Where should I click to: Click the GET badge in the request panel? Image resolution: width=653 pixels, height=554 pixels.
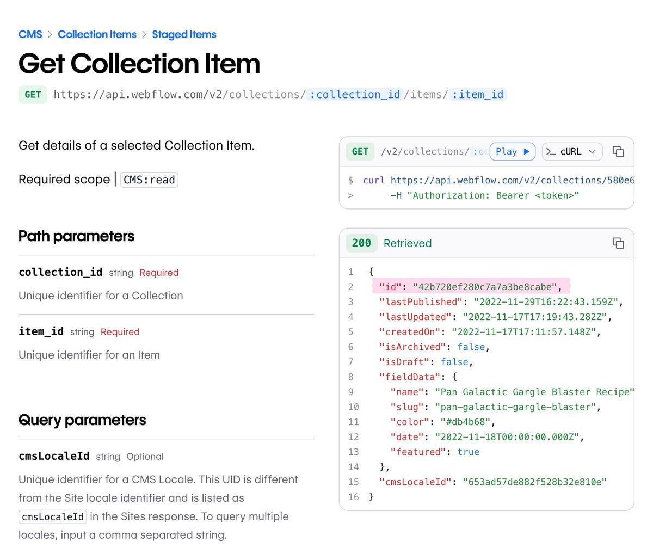point(360,151)
